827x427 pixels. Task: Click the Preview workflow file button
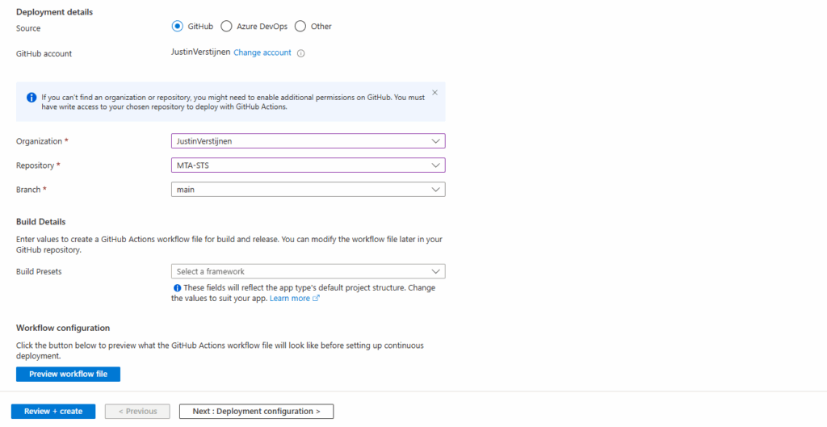pos(68,374)
